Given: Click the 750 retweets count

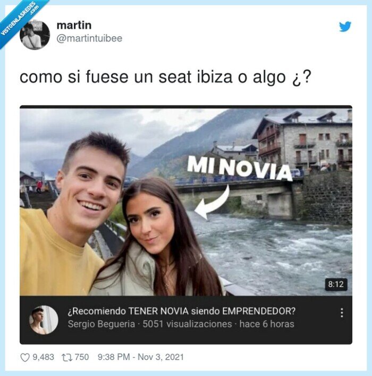Looking at the screenshot, I should (x=82, y=357).
